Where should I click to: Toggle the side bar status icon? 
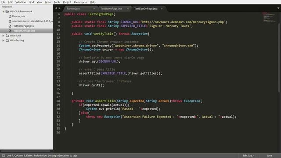coord(4,155)
